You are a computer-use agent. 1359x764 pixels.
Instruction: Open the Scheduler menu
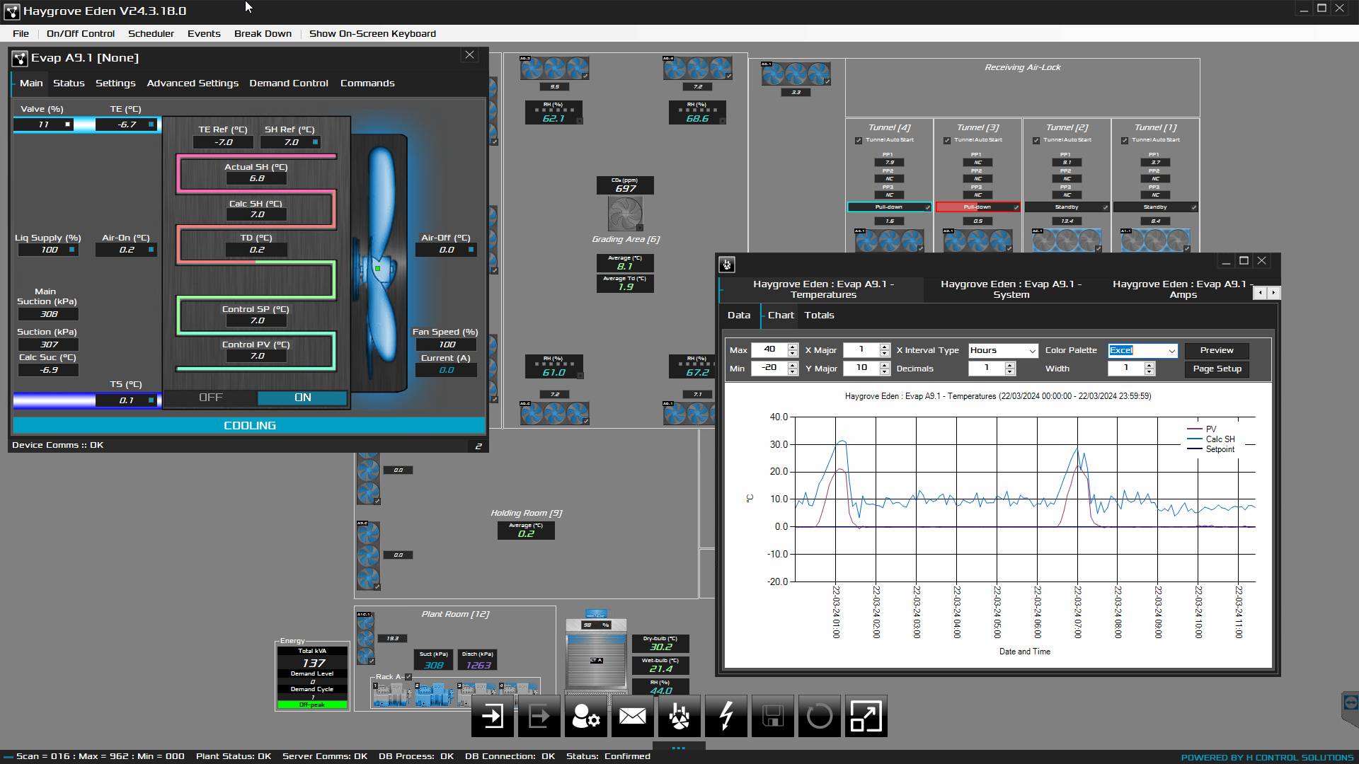coord(151,33)
